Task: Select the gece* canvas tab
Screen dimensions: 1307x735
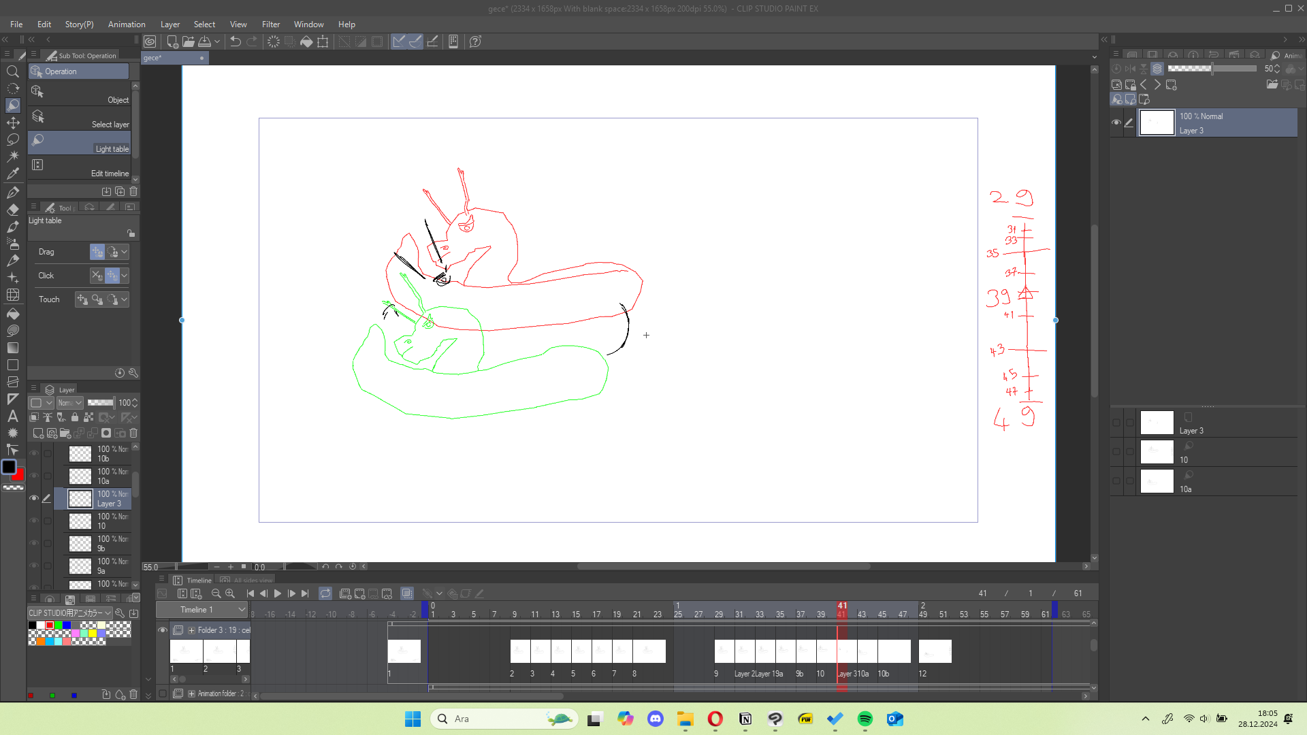Action: (174, 58)
